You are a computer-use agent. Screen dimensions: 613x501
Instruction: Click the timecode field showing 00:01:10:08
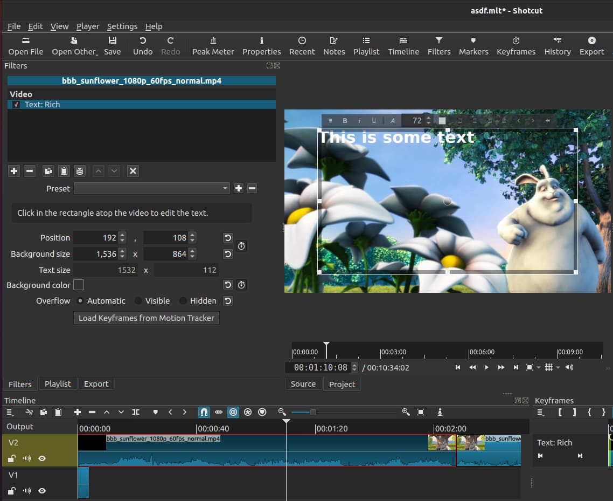[320, 368]
